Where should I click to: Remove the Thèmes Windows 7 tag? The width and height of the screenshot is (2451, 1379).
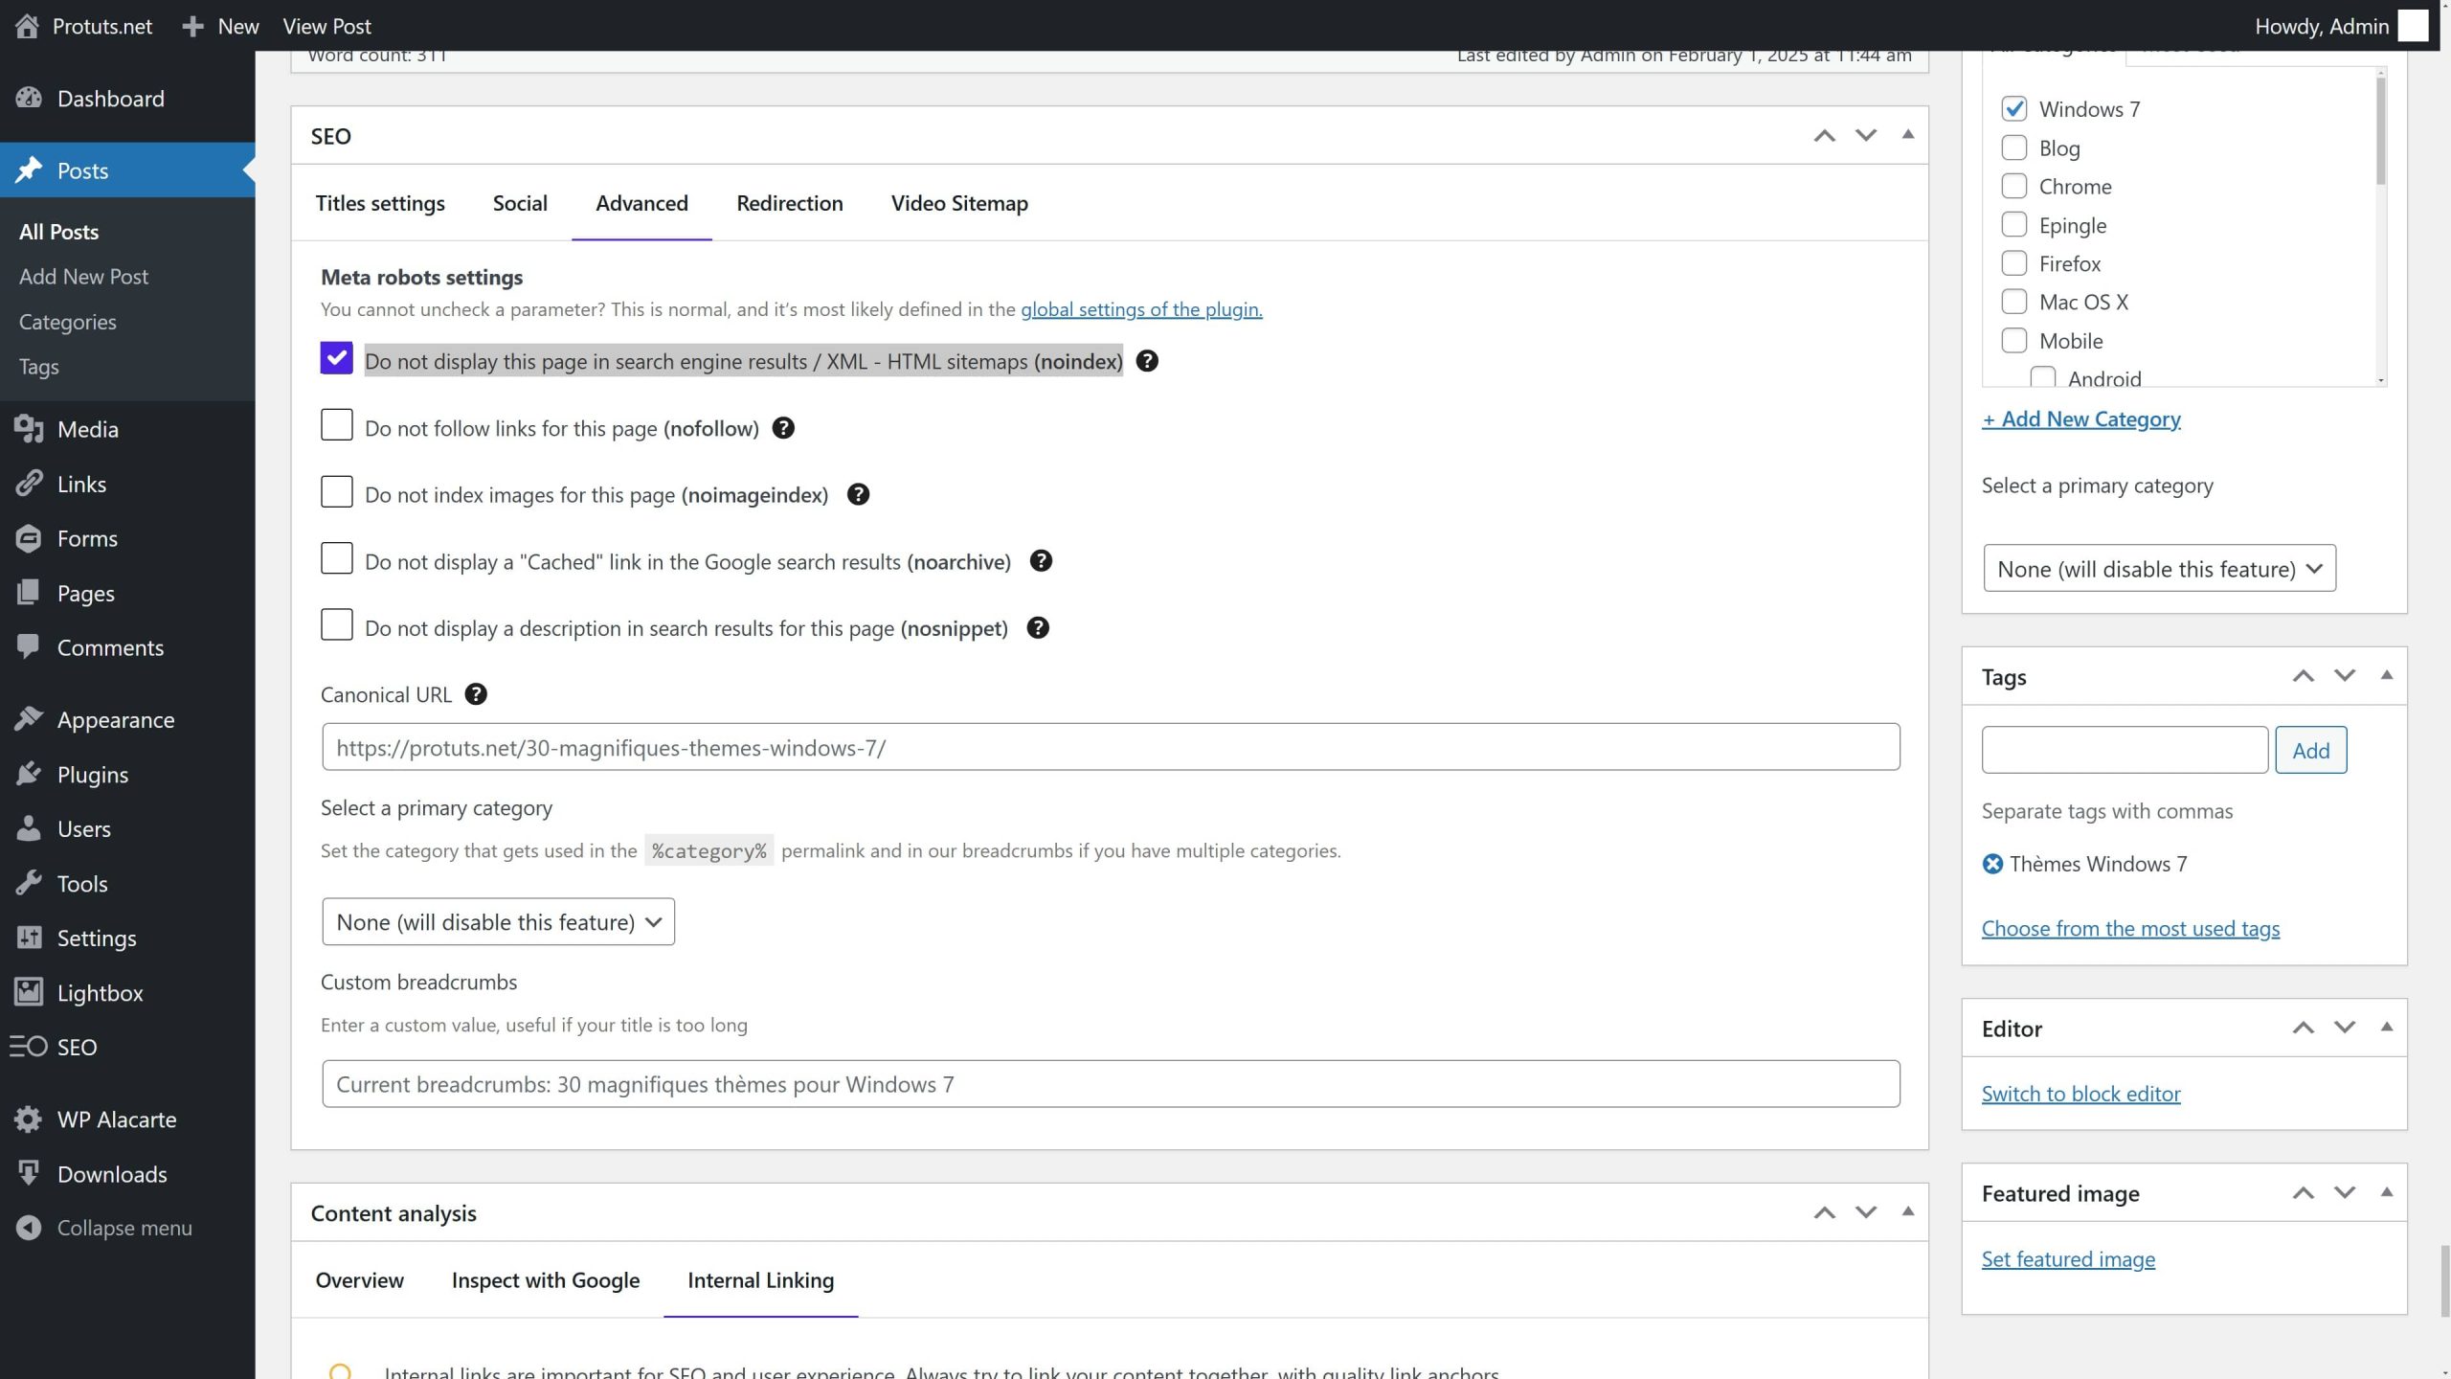tap(1992, 864)
